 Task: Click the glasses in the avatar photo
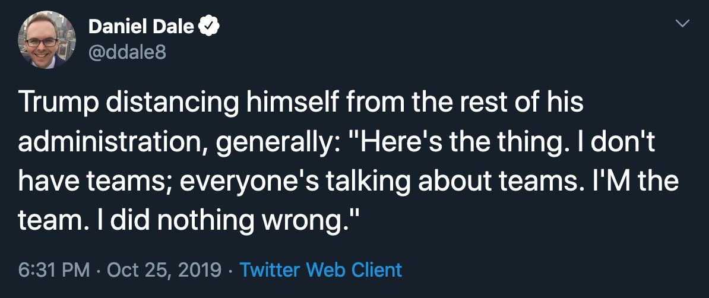42,42
